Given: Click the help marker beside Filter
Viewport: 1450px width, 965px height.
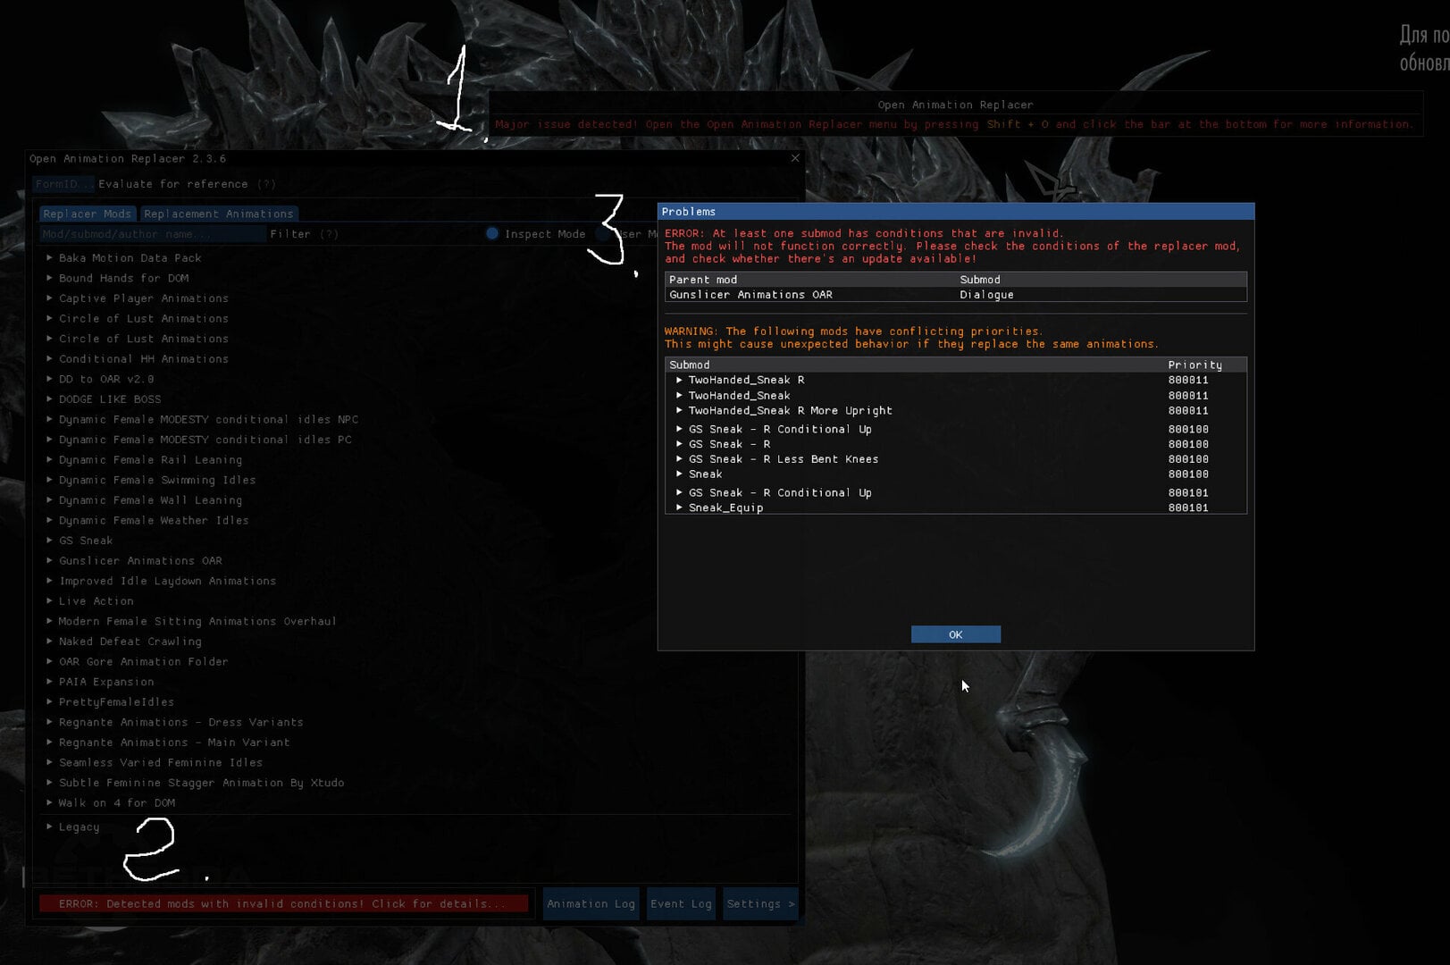Looking at the screenshot, I should coord(329,234).
